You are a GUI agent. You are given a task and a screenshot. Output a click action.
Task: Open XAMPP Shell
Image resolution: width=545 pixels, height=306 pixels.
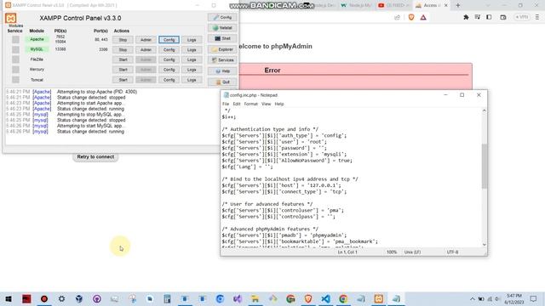click(222, 38)
